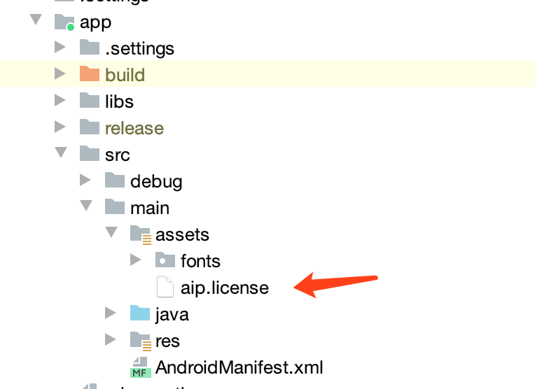Click the orange build folder icon

coord(90,73)
